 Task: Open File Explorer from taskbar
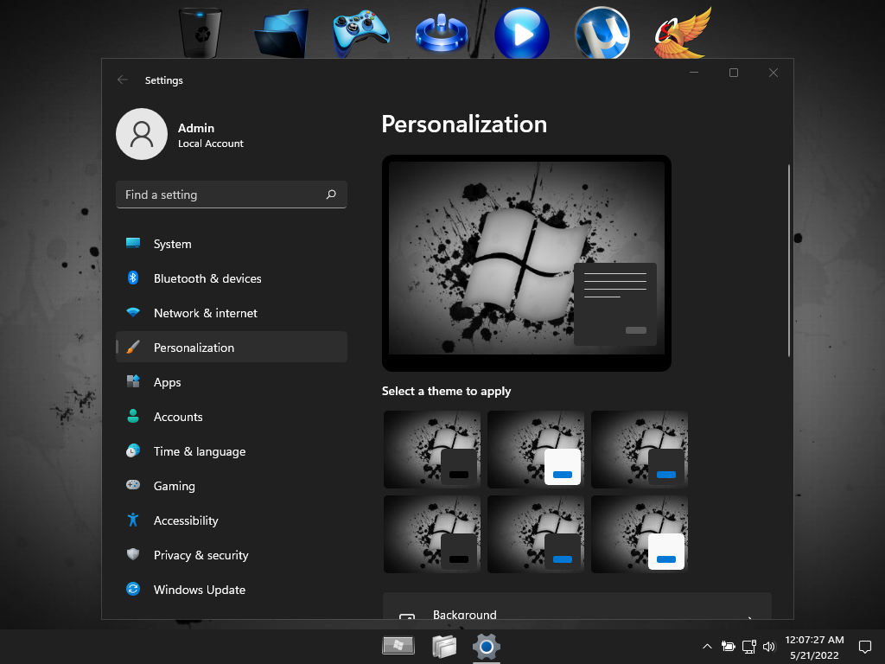[x=444, y=647]
